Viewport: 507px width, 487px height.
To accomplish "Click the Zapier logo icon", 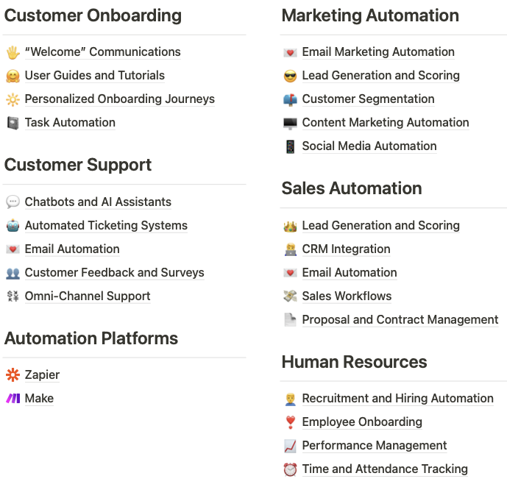I will (x=13, y=375).
